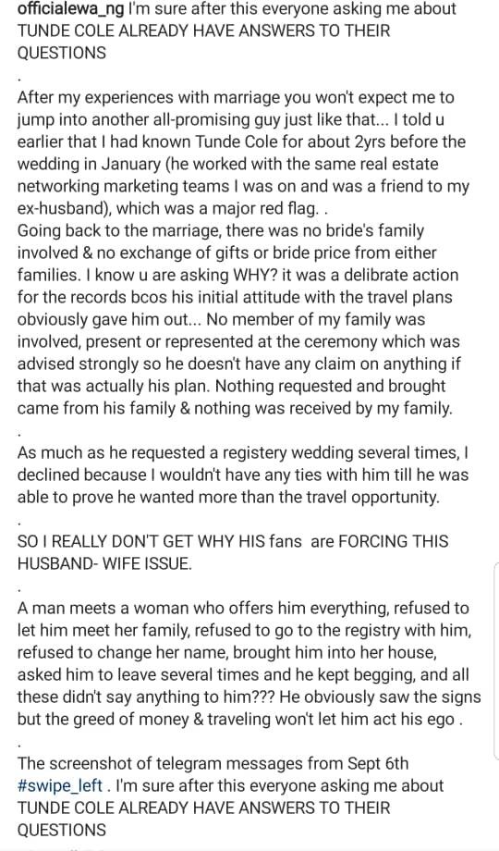Click the line ending 'than the travel opportunity.'
499x851 pixels.
click(x=228, y=497)
